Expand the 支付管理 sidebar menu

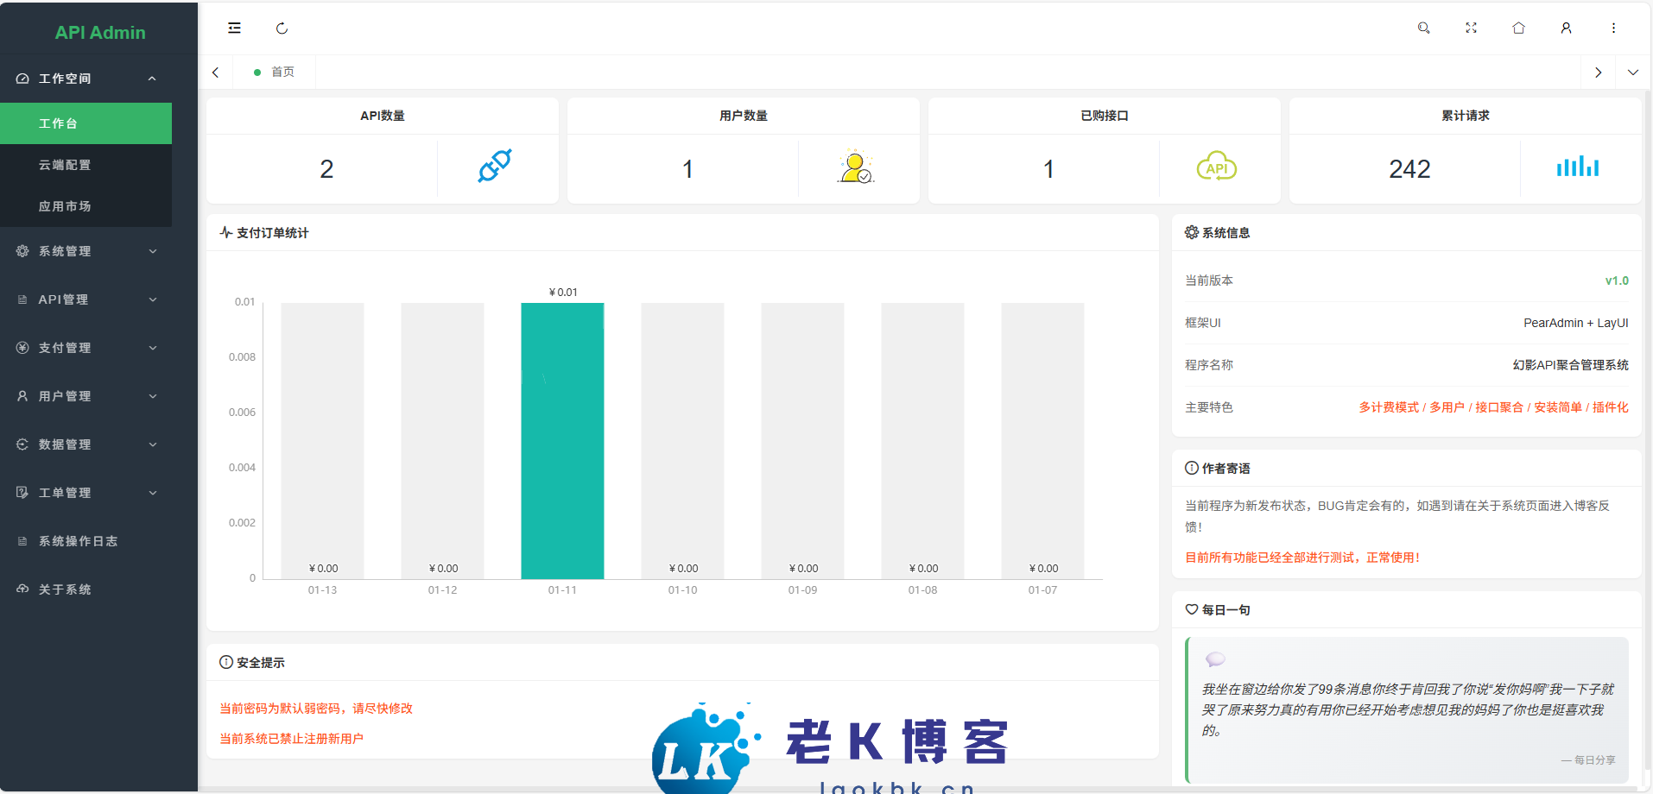86,348
